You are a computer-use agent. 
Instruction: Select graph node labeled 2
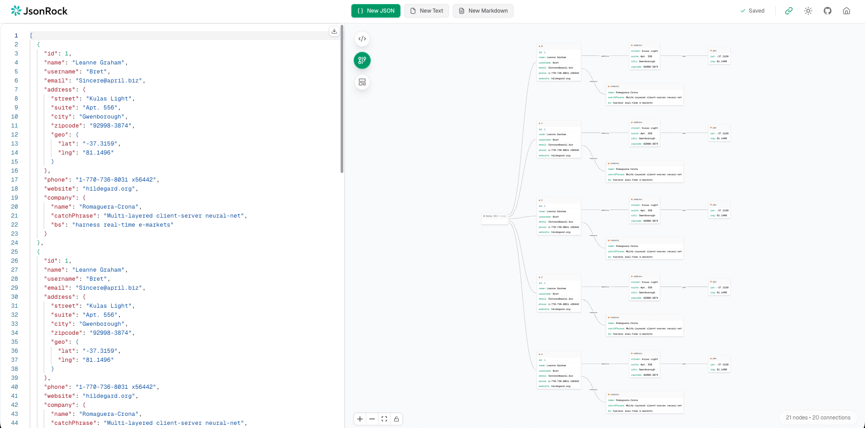point(559,216)
